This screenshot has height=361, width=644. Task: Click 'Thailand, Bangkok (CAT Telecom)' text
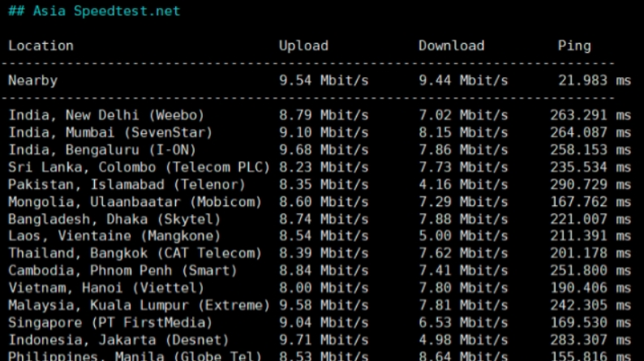coord(135,253)
